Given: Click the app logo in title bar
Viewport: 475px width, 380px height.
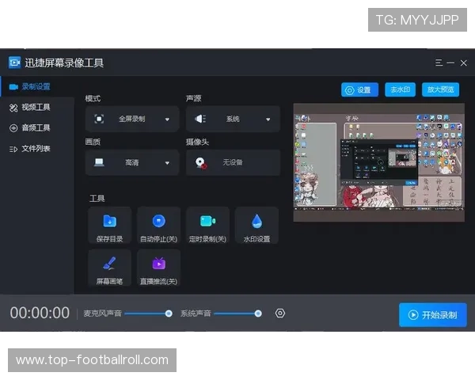Looking at the screenshot, I should tap(14, 63).
